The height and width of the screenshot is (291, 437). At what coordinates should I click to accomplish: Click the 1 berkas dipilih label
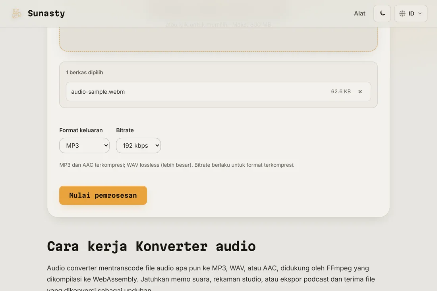coord(85,72)
